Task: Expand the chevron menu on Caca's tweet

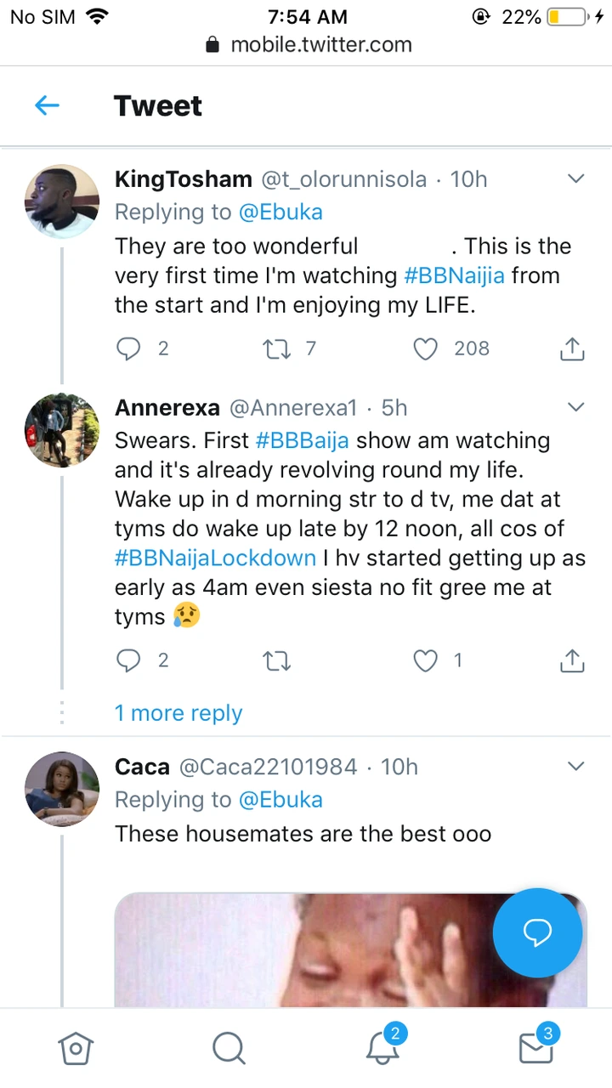Action: tap(575, 767)
